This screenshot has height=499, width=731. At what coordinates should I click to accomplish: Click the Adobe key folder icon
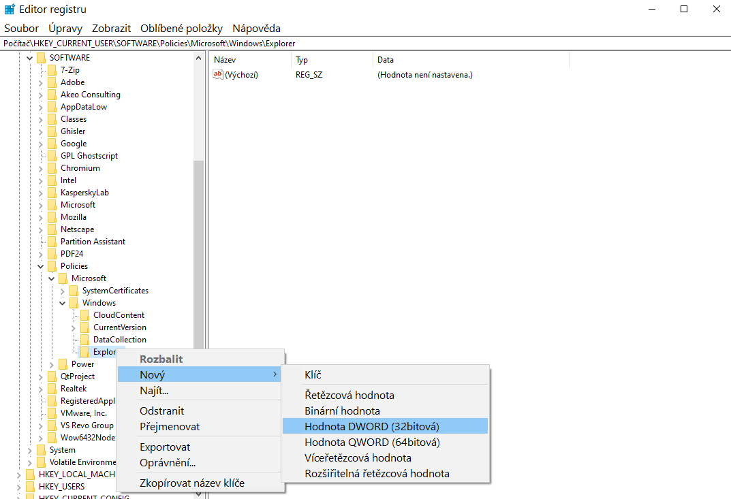52,82
